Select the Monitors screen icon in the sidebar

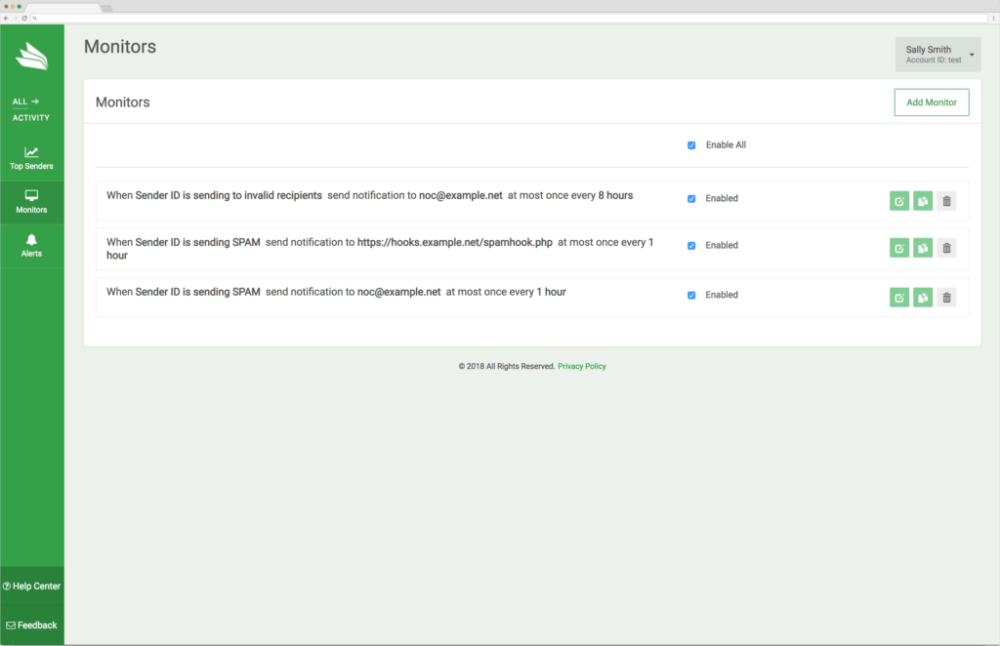[31, 200]
